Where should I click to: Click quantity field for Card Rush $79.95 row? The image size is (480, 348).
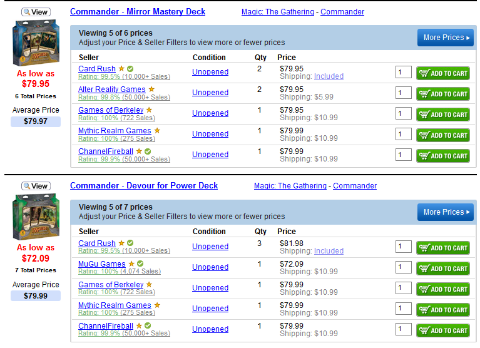404,72
